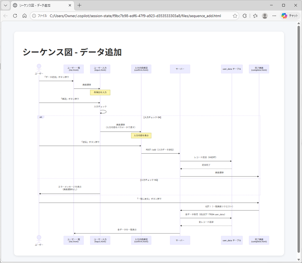
Task: Open the Extensions icon in the toolbar
Action: click(244, 16)
